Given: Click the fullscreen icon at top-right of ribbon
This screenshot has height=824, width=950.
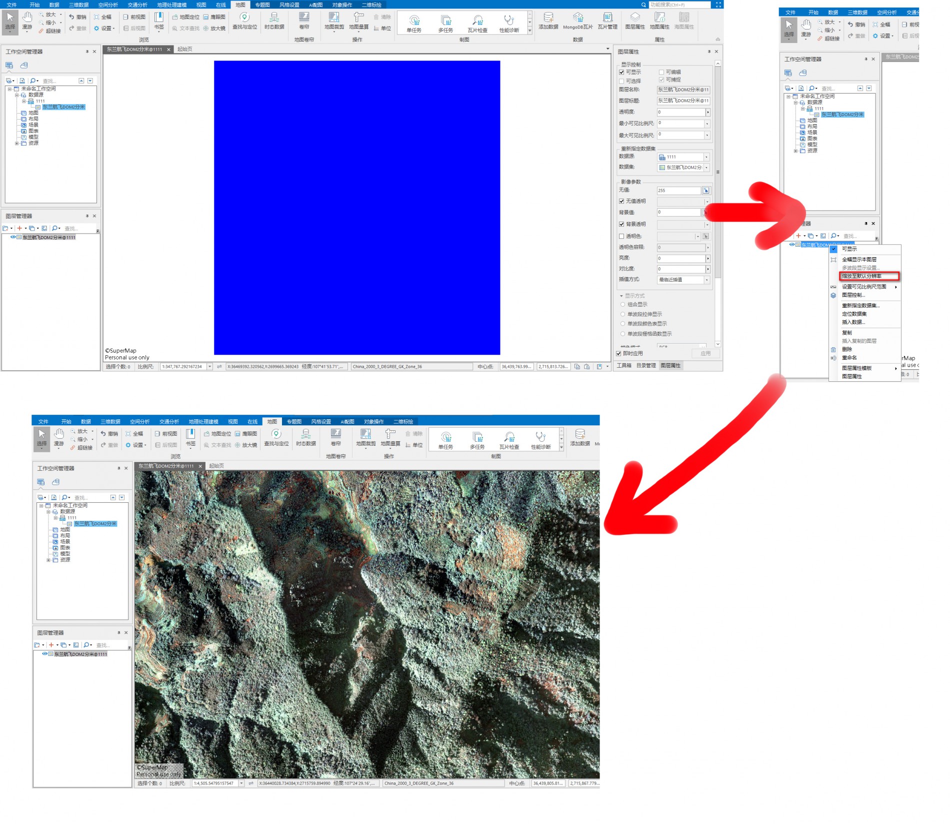Looking at the screenshot, I should [718, 5].
